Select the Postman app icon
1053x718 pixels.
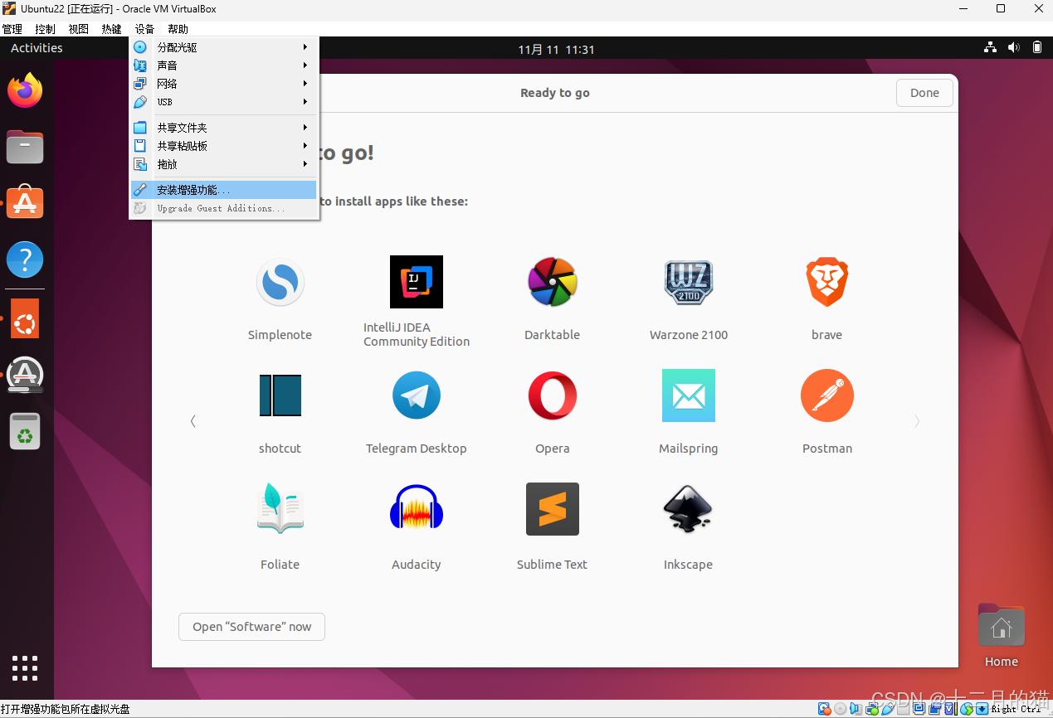(x=826, y=395)
